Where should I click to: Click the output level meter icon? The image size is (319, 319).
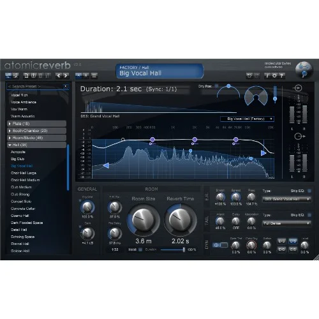299,137
